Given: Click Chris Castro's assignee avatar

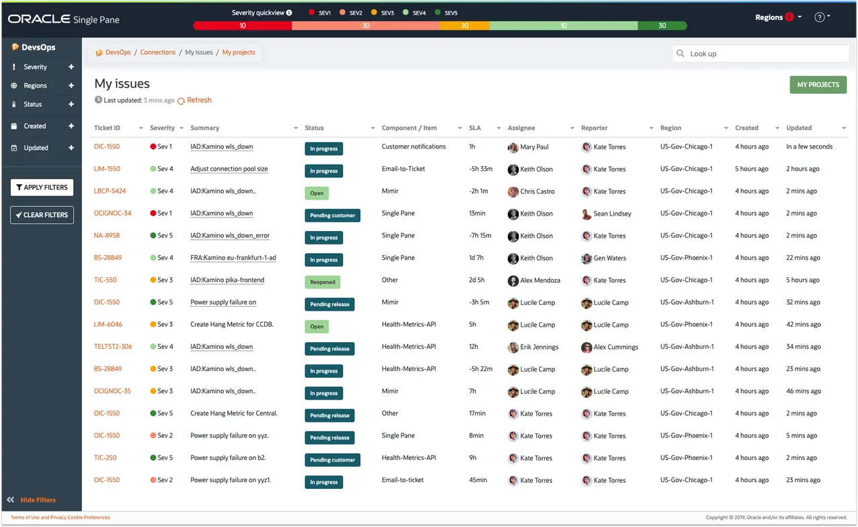Looking at the screenshot, I should pyautogui.click(x=513, y=192).
